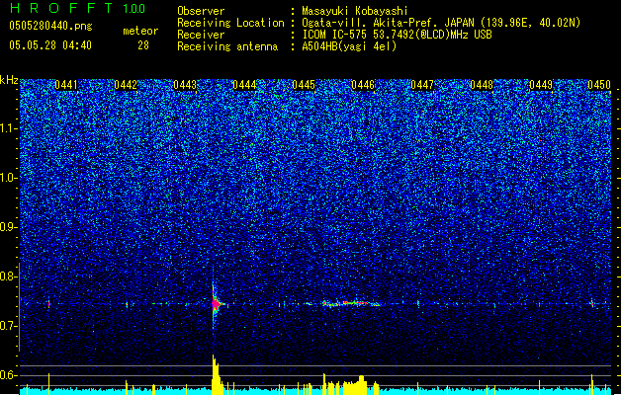Image resolution: width=622 pixels, height=395 pixels.
Task: Click the file name 0505280440.png
Action: click(x=50, y=26)
